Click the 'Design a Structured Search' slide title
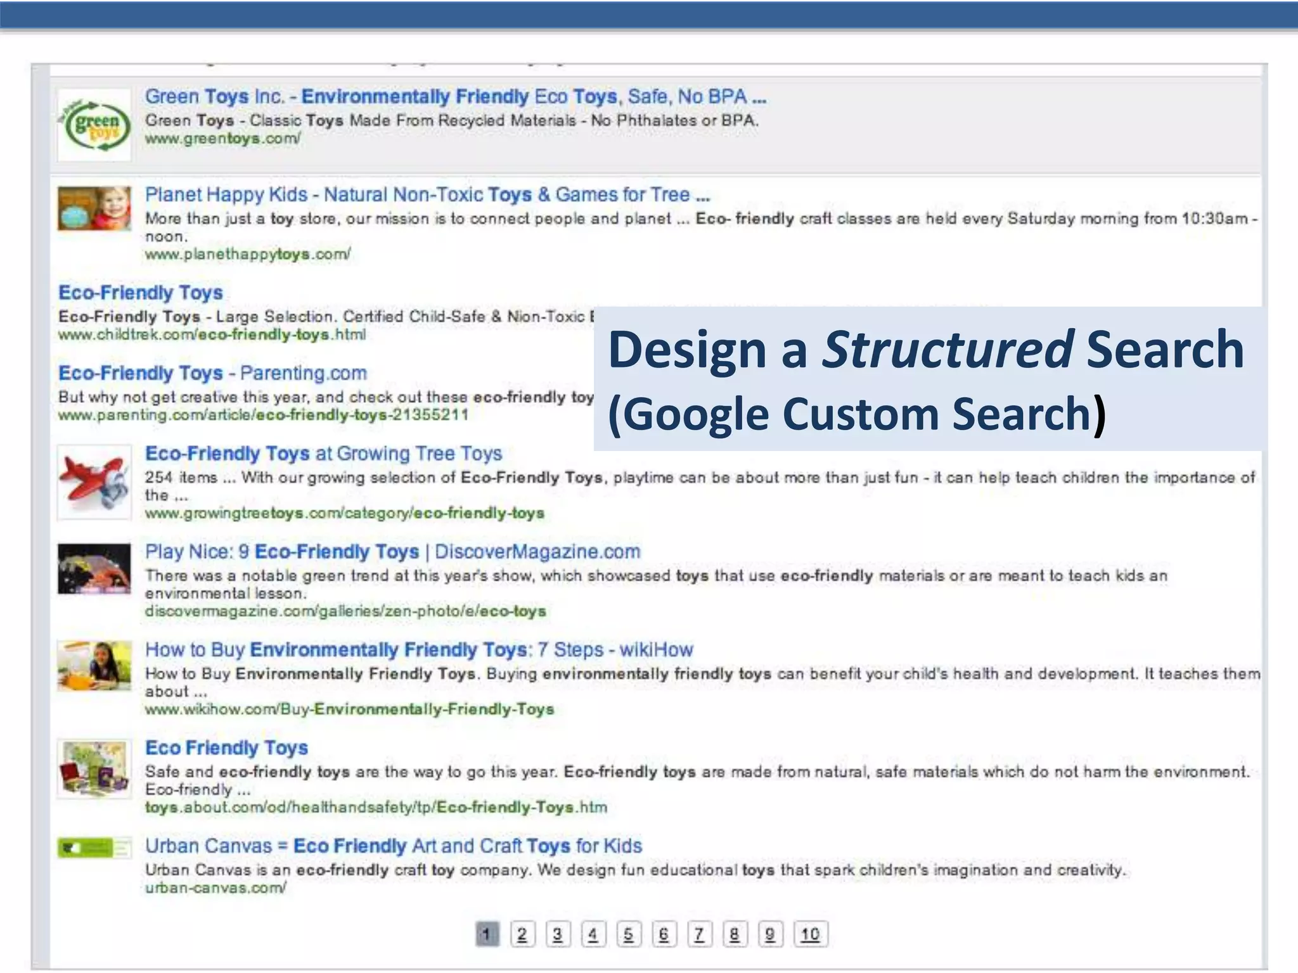The height and width of the screenshot is (973, 1298). coord(927,350)
